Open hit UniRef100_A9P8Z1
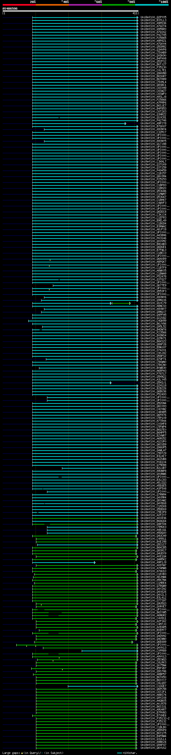Image resolution: width=171 pixels, height=755 pixels. (x=153, y=41)
